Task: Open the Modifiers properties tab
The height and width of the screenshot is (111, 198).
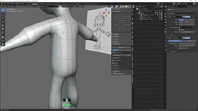Action: click(x=165, y=32)
